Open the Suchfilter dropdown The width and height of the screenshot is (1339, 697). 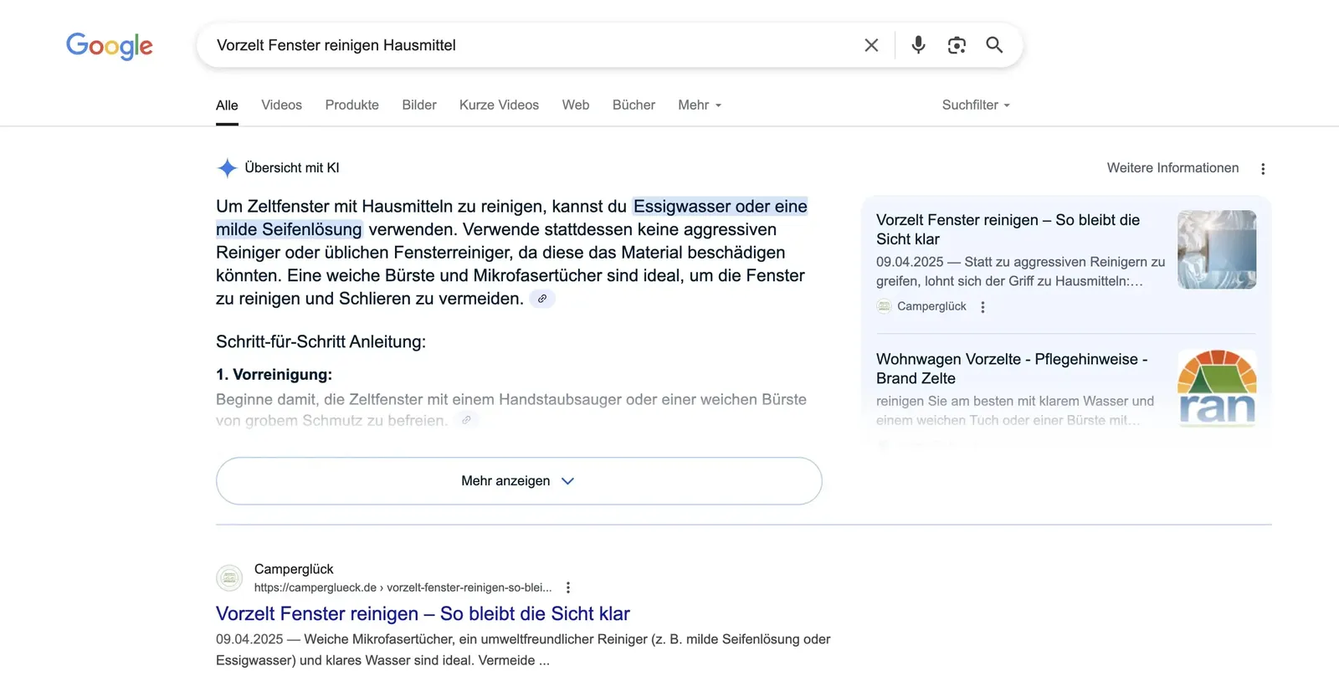coord(976,105)
